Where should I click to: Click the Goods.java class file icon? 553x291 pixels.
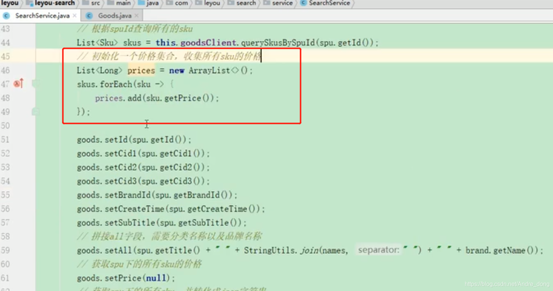(x=89, y=16)
